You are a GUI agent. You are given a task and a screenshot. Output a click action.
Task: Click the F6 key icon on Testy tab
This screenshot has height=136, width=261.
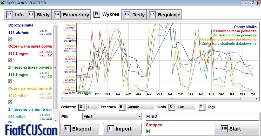[x=127, y=14]
